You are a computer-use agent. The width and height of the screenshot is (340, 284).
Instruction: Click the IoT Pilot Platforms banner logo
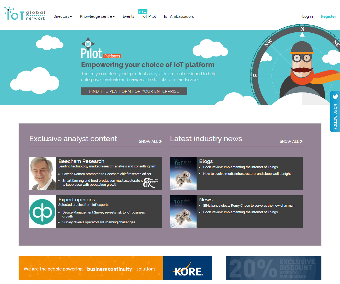[101, 48]
